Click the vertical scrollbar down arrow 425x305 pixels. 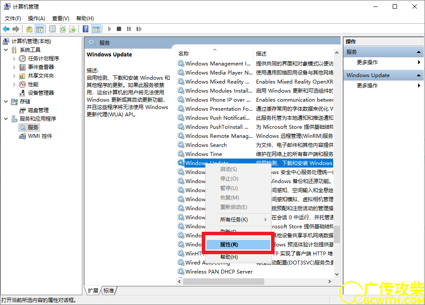click(x=337, y=274)
